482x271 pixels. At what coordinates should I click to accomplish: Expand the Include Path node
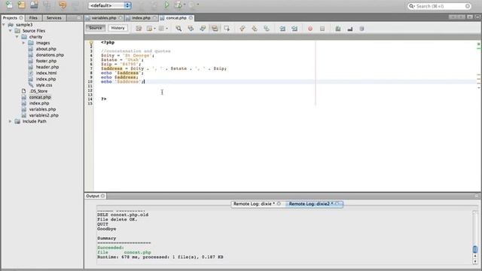(x=10, y=121)
